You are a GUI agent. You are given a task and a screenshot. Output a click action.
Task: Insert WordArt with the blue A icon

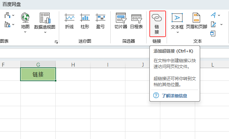point(213,15)
